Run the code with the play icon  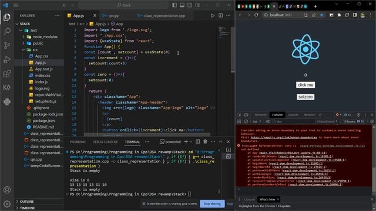(x=213, y=16)
